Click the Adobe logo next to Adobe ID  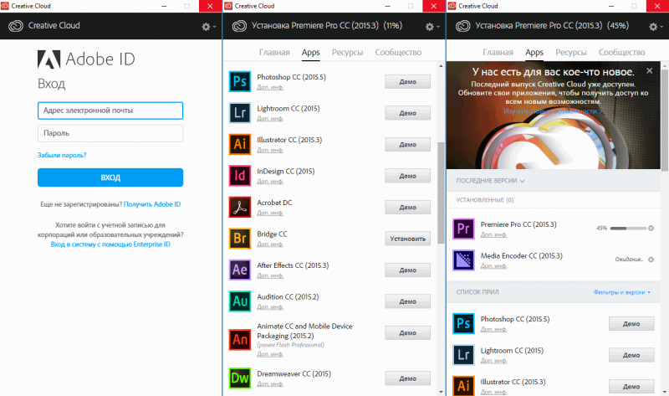pyautogui.click(x=49, y=59)
